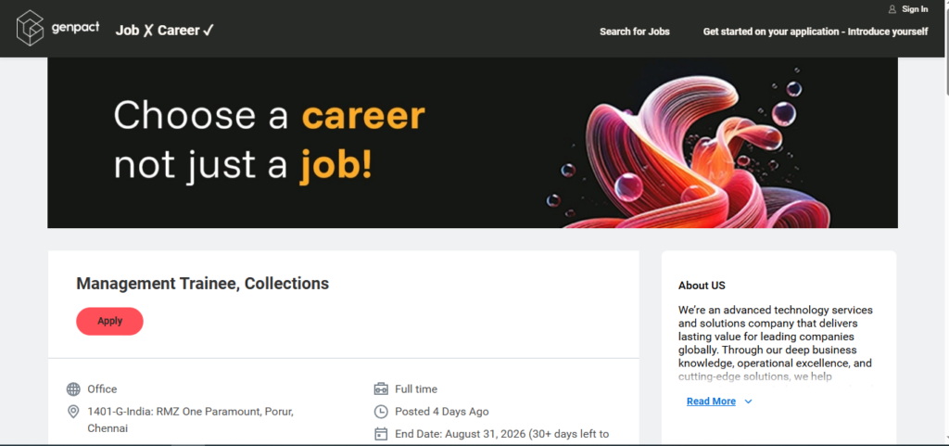
Task: Click the user profile icon near Sign In
Action: pyautogui.click(x=892, y=9)
